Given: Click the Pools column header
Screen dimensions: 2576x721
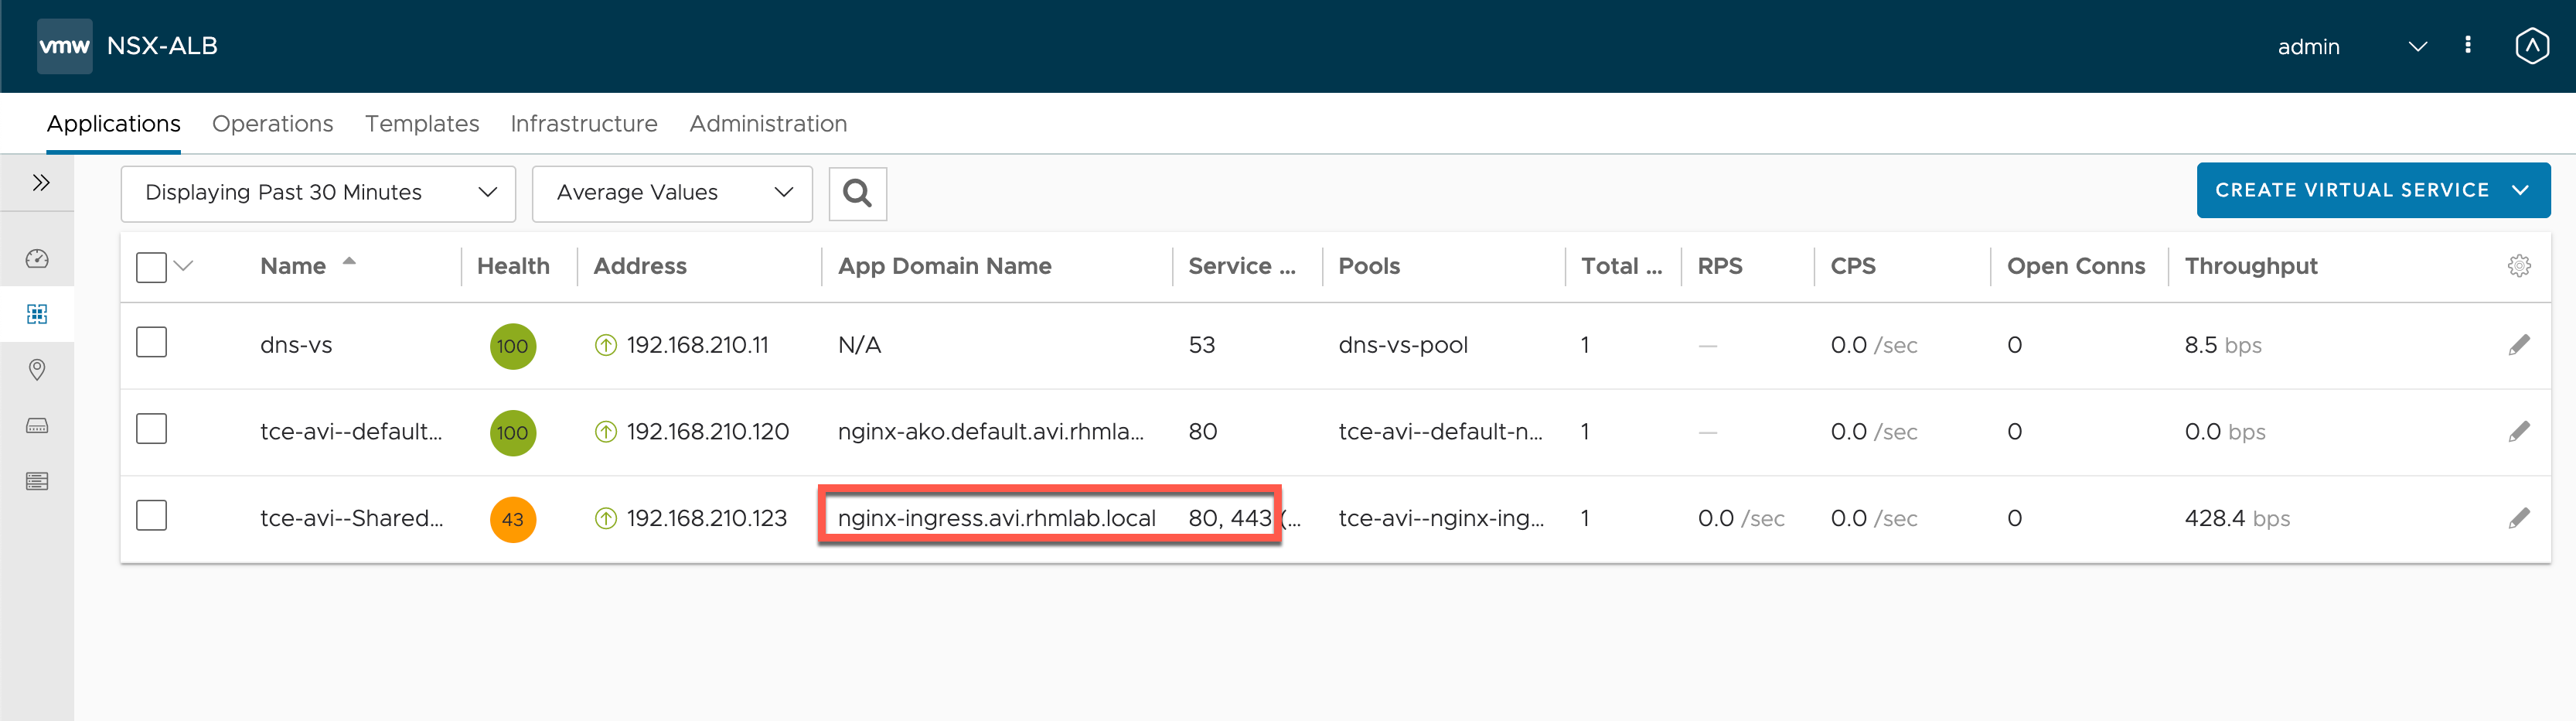Looking at the screenshot, I should [1369, 266].
